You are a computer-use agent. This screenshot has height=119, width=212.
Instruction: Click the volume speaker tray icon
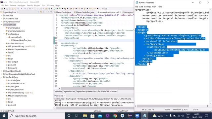(x=183, y=116)
